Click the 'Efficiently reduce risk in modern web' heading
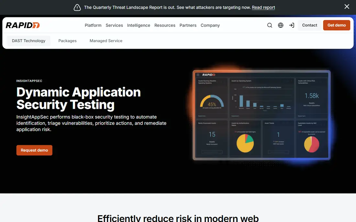This screenshot has width=356, height=222. click(x=178, y=218)
